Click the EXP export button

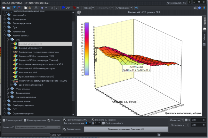[x=66, y=8]
